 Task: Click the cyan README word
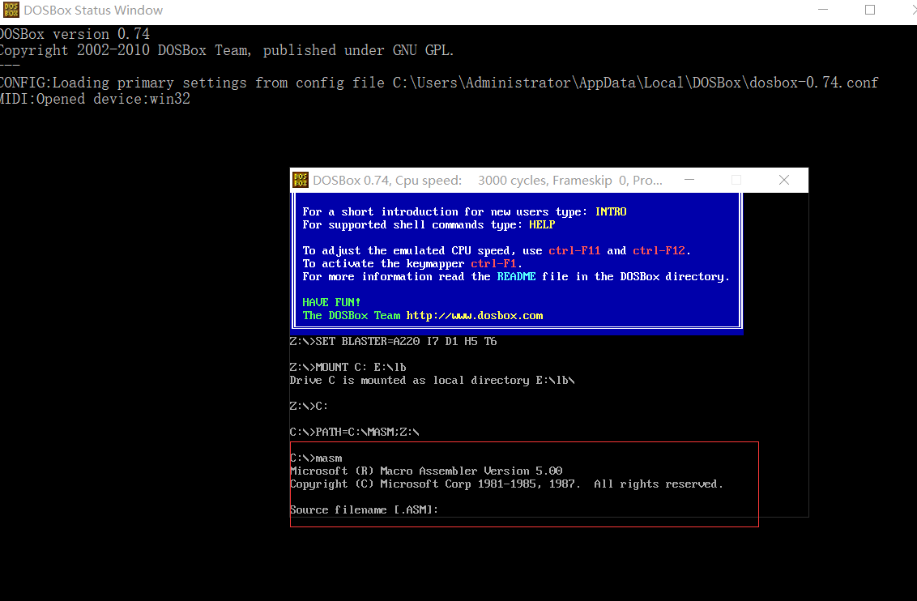point(516,276)
